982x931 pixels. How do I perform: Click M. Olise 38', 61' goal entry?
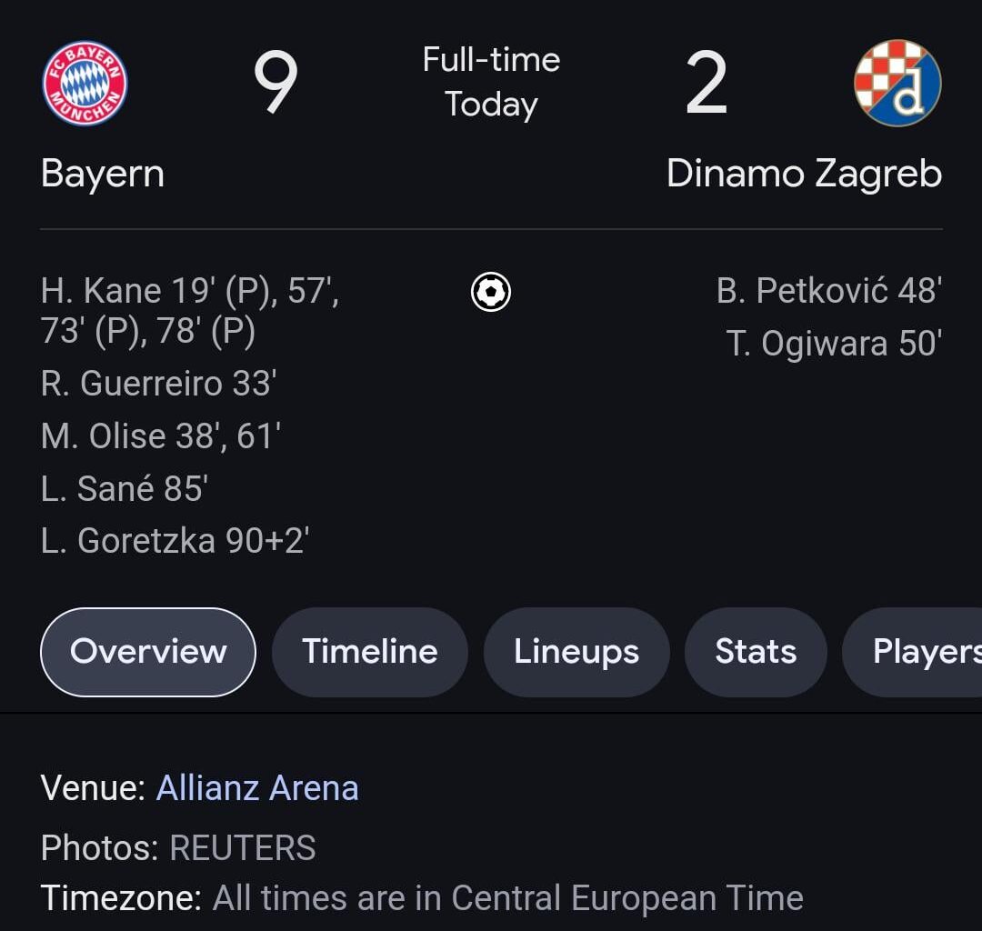point(160,436)
